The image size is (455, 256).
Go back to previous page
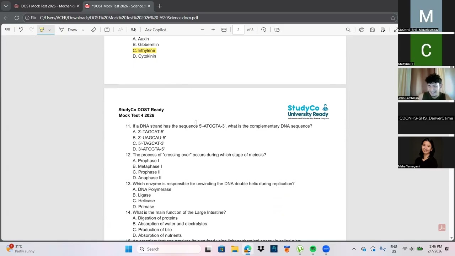(6, 18)
